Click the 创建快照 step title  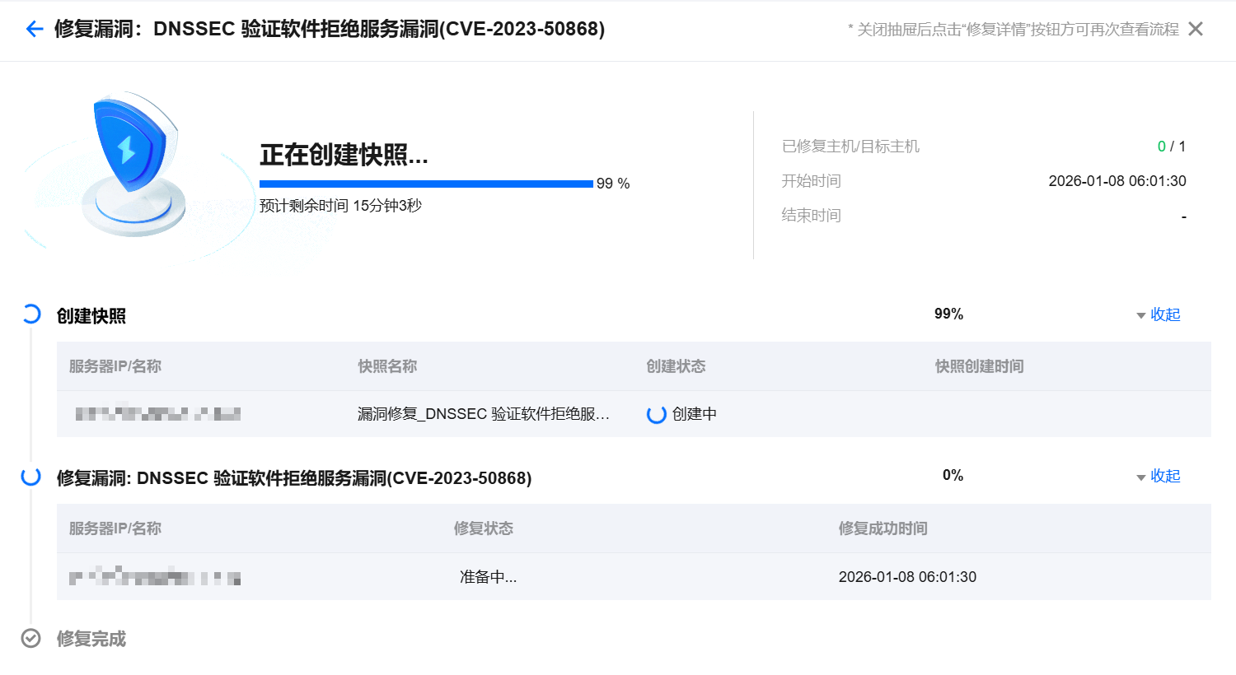click(x=91, y=316)
